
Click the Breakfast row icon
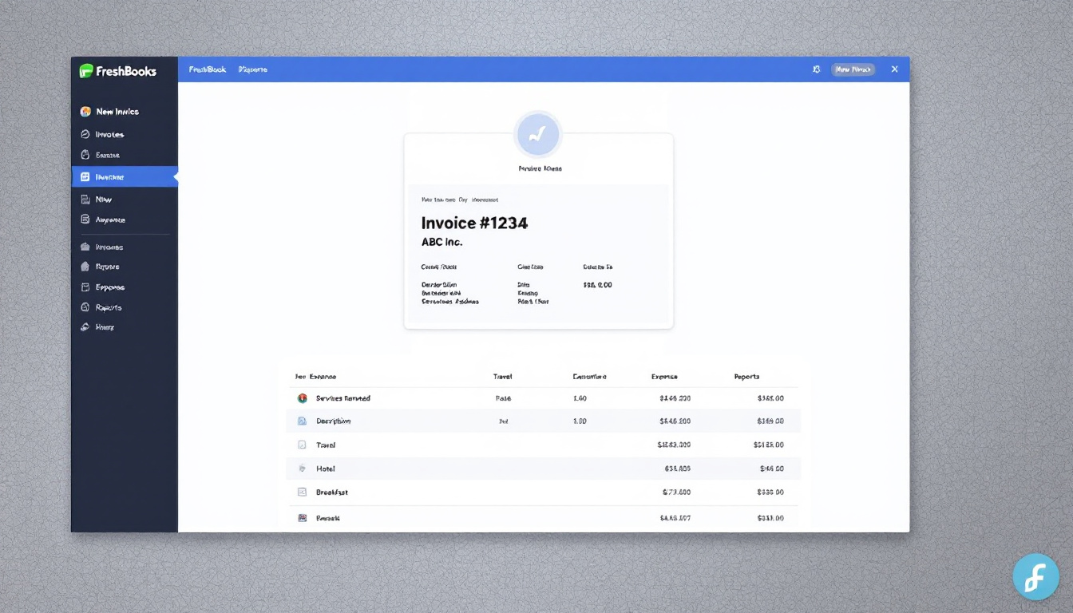click(x=303, y=492)
